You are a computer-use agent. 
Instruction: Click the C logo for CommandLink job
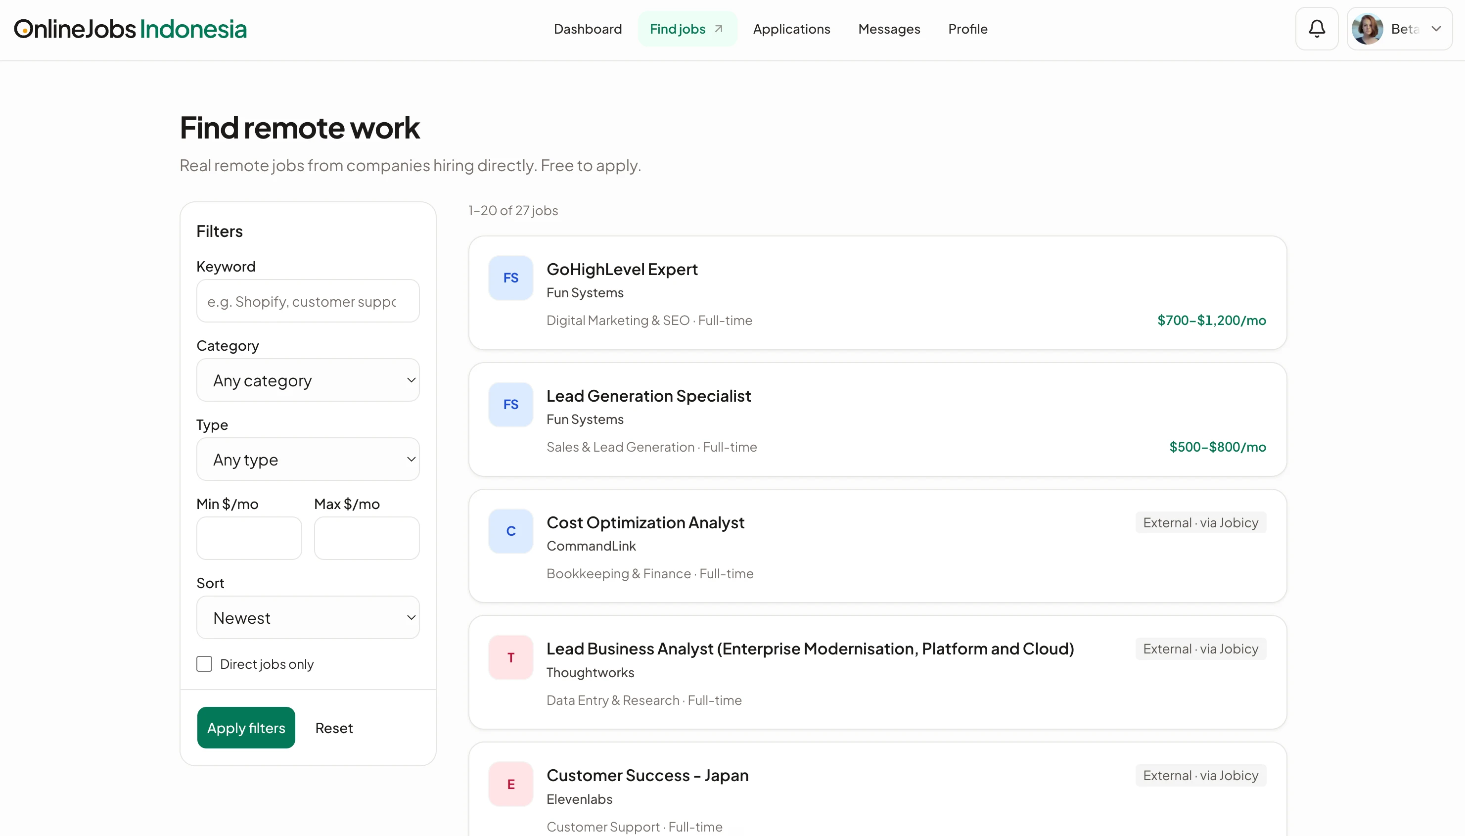[510, 531]
